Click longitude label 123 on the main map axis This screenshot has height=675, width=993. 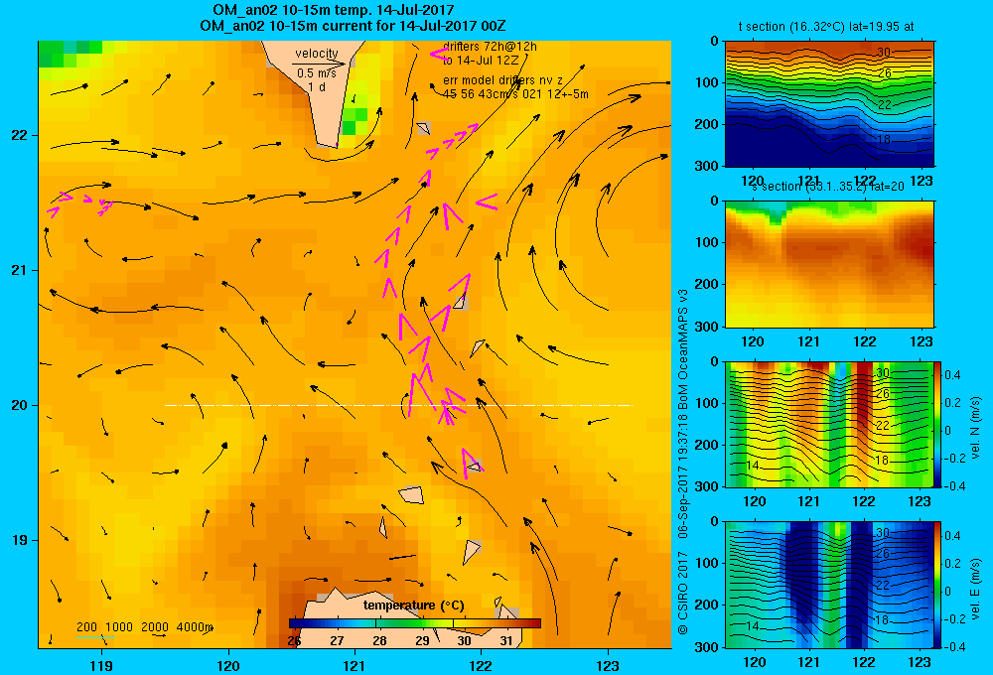point(608,665)
